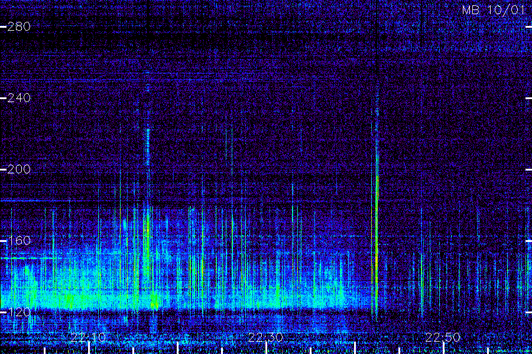Select the 200 frequency axis label

pos(19,169)
